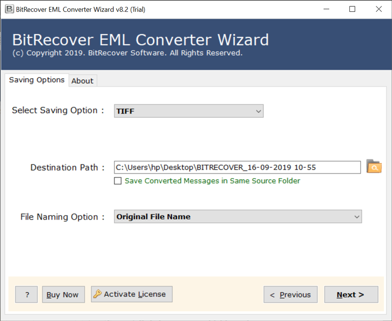Image resolution: width=392 pixels, height=321 pixels.
Task: Click the BitRecover app logo in title bar
Action: [9, 9]
